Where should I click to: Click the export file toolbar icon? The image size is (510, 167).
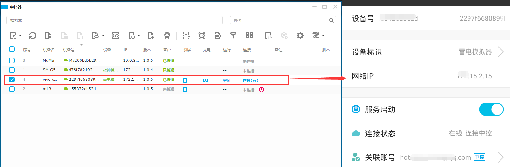[151, 35]
